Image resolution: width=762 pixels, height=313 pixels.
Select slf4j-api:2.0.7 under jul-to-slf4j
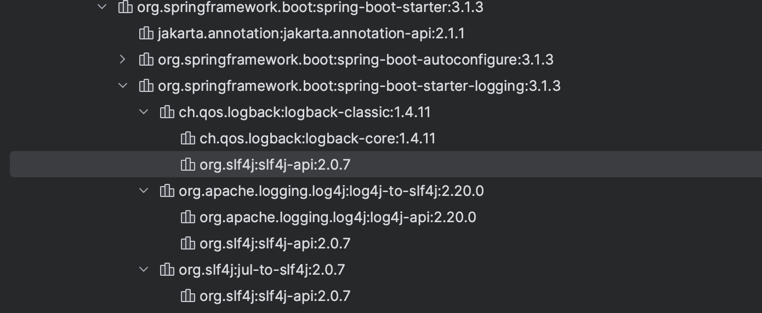tap(275, 296)
